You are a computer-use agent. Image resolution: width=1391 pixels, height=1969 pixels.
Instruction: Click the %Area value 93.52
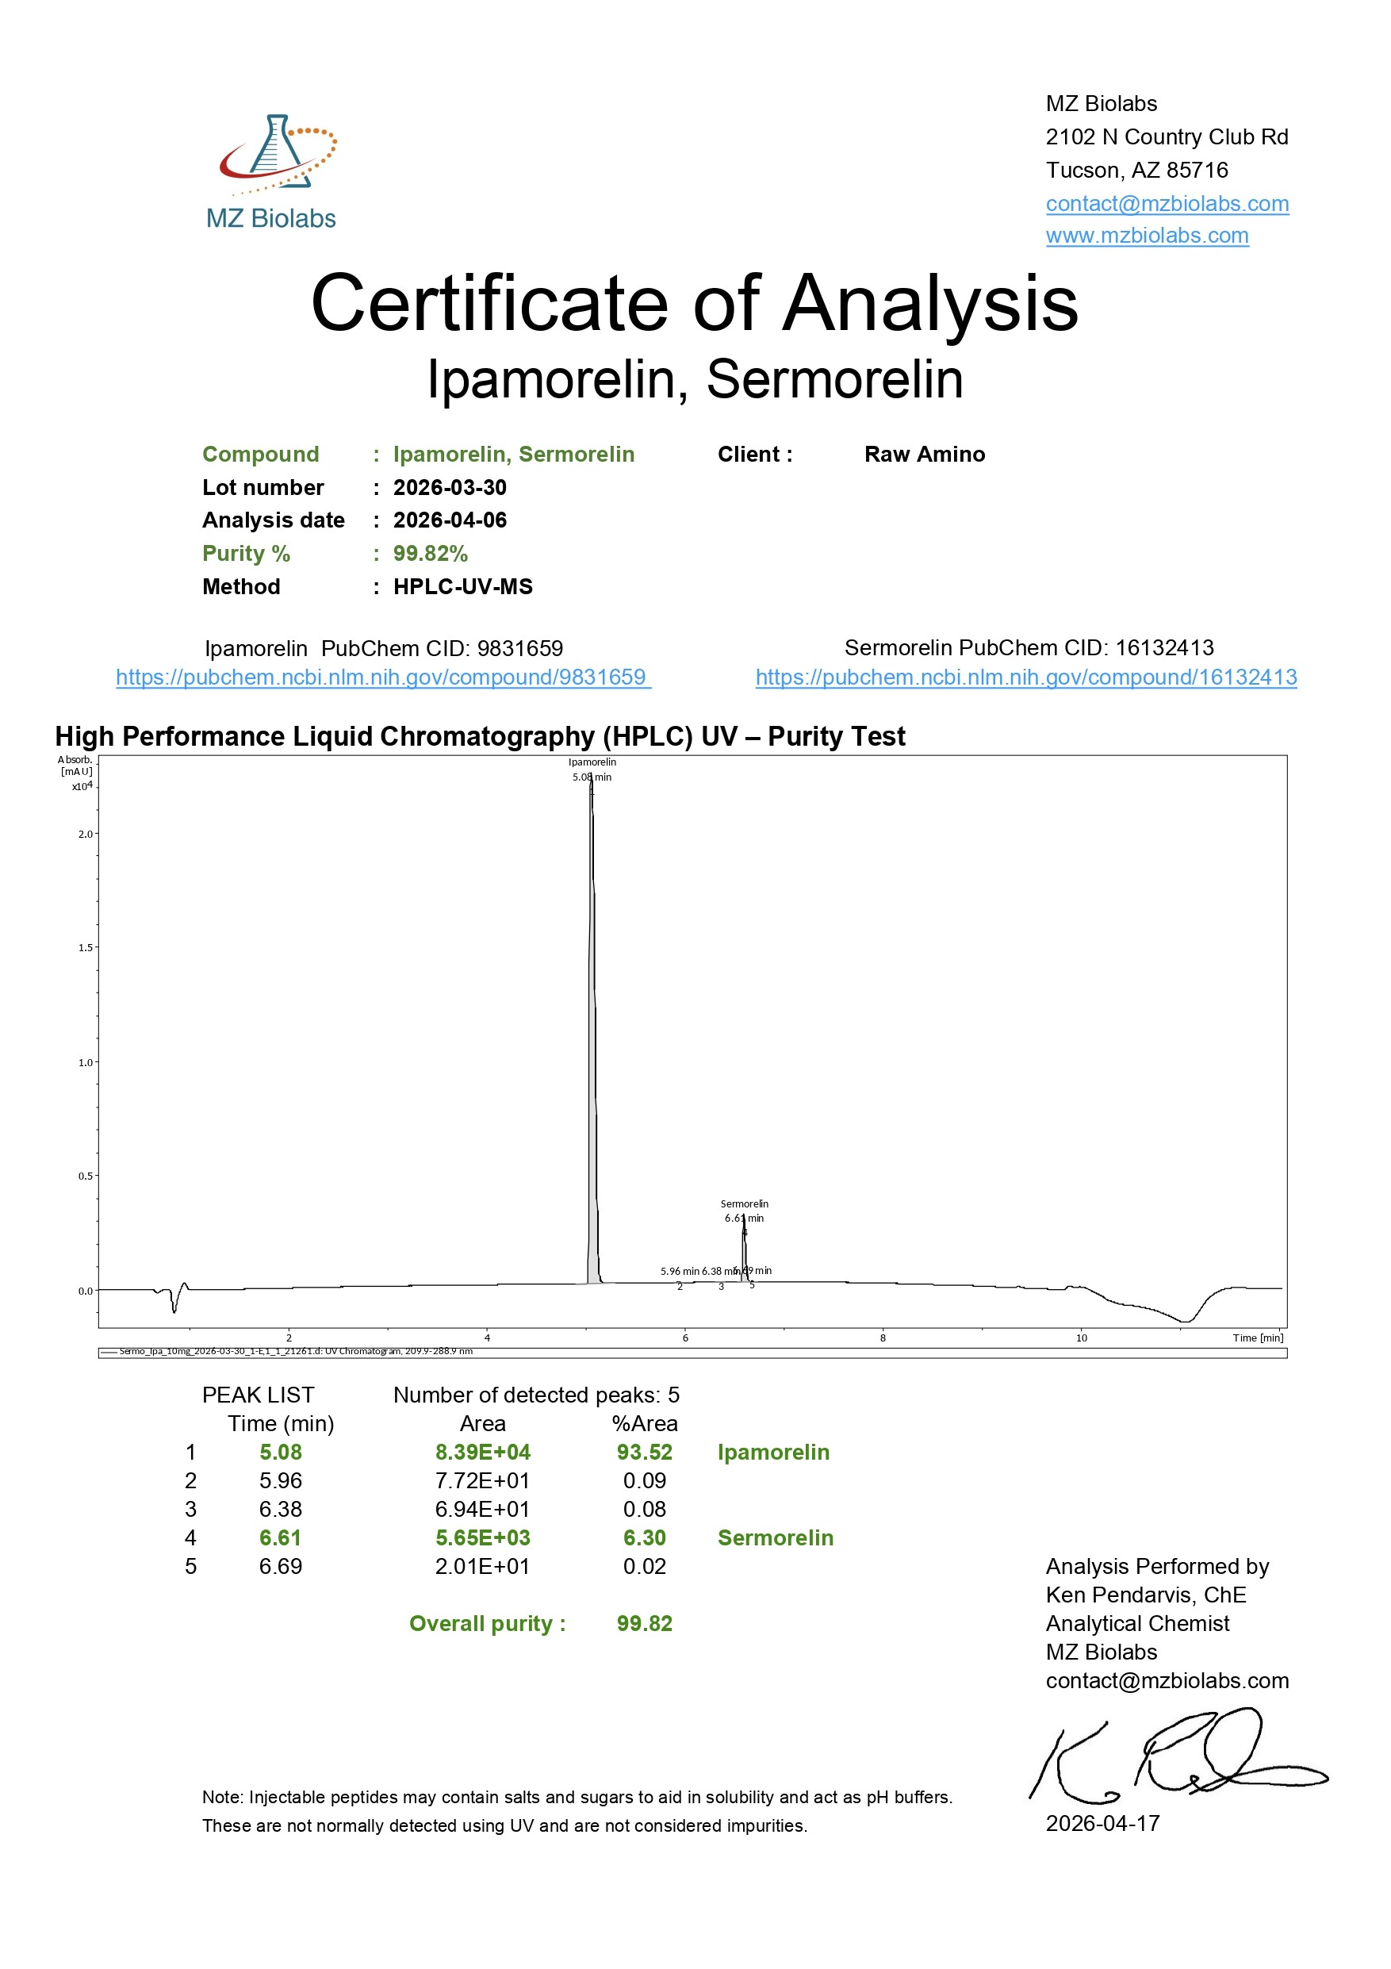(x=645, y=1453)
